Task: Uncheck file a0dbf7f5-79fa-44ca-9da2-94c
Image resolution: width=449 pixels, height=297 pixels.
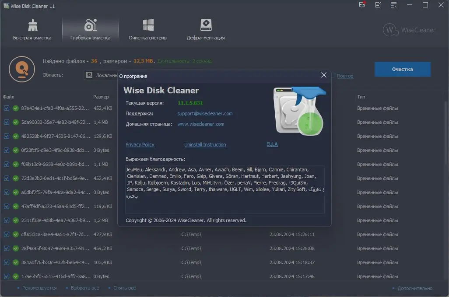Action: click(7, 192)
